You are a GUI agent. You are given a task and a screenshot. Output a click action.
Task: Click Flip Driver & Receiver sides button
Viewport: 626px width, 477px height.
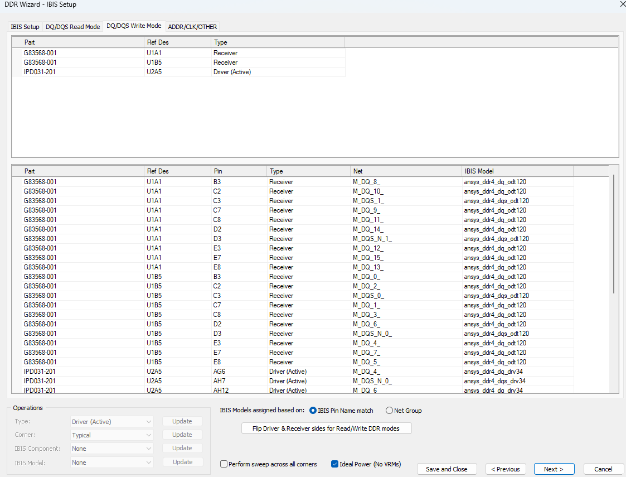pos(327,428)
